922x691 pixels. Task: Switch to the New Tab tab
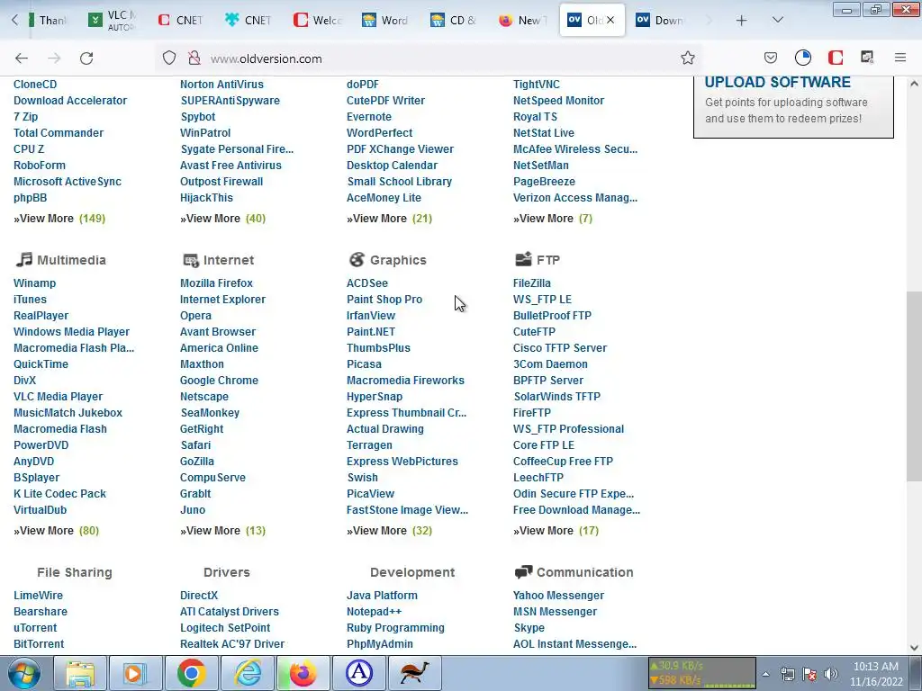[x=521, y=20]
